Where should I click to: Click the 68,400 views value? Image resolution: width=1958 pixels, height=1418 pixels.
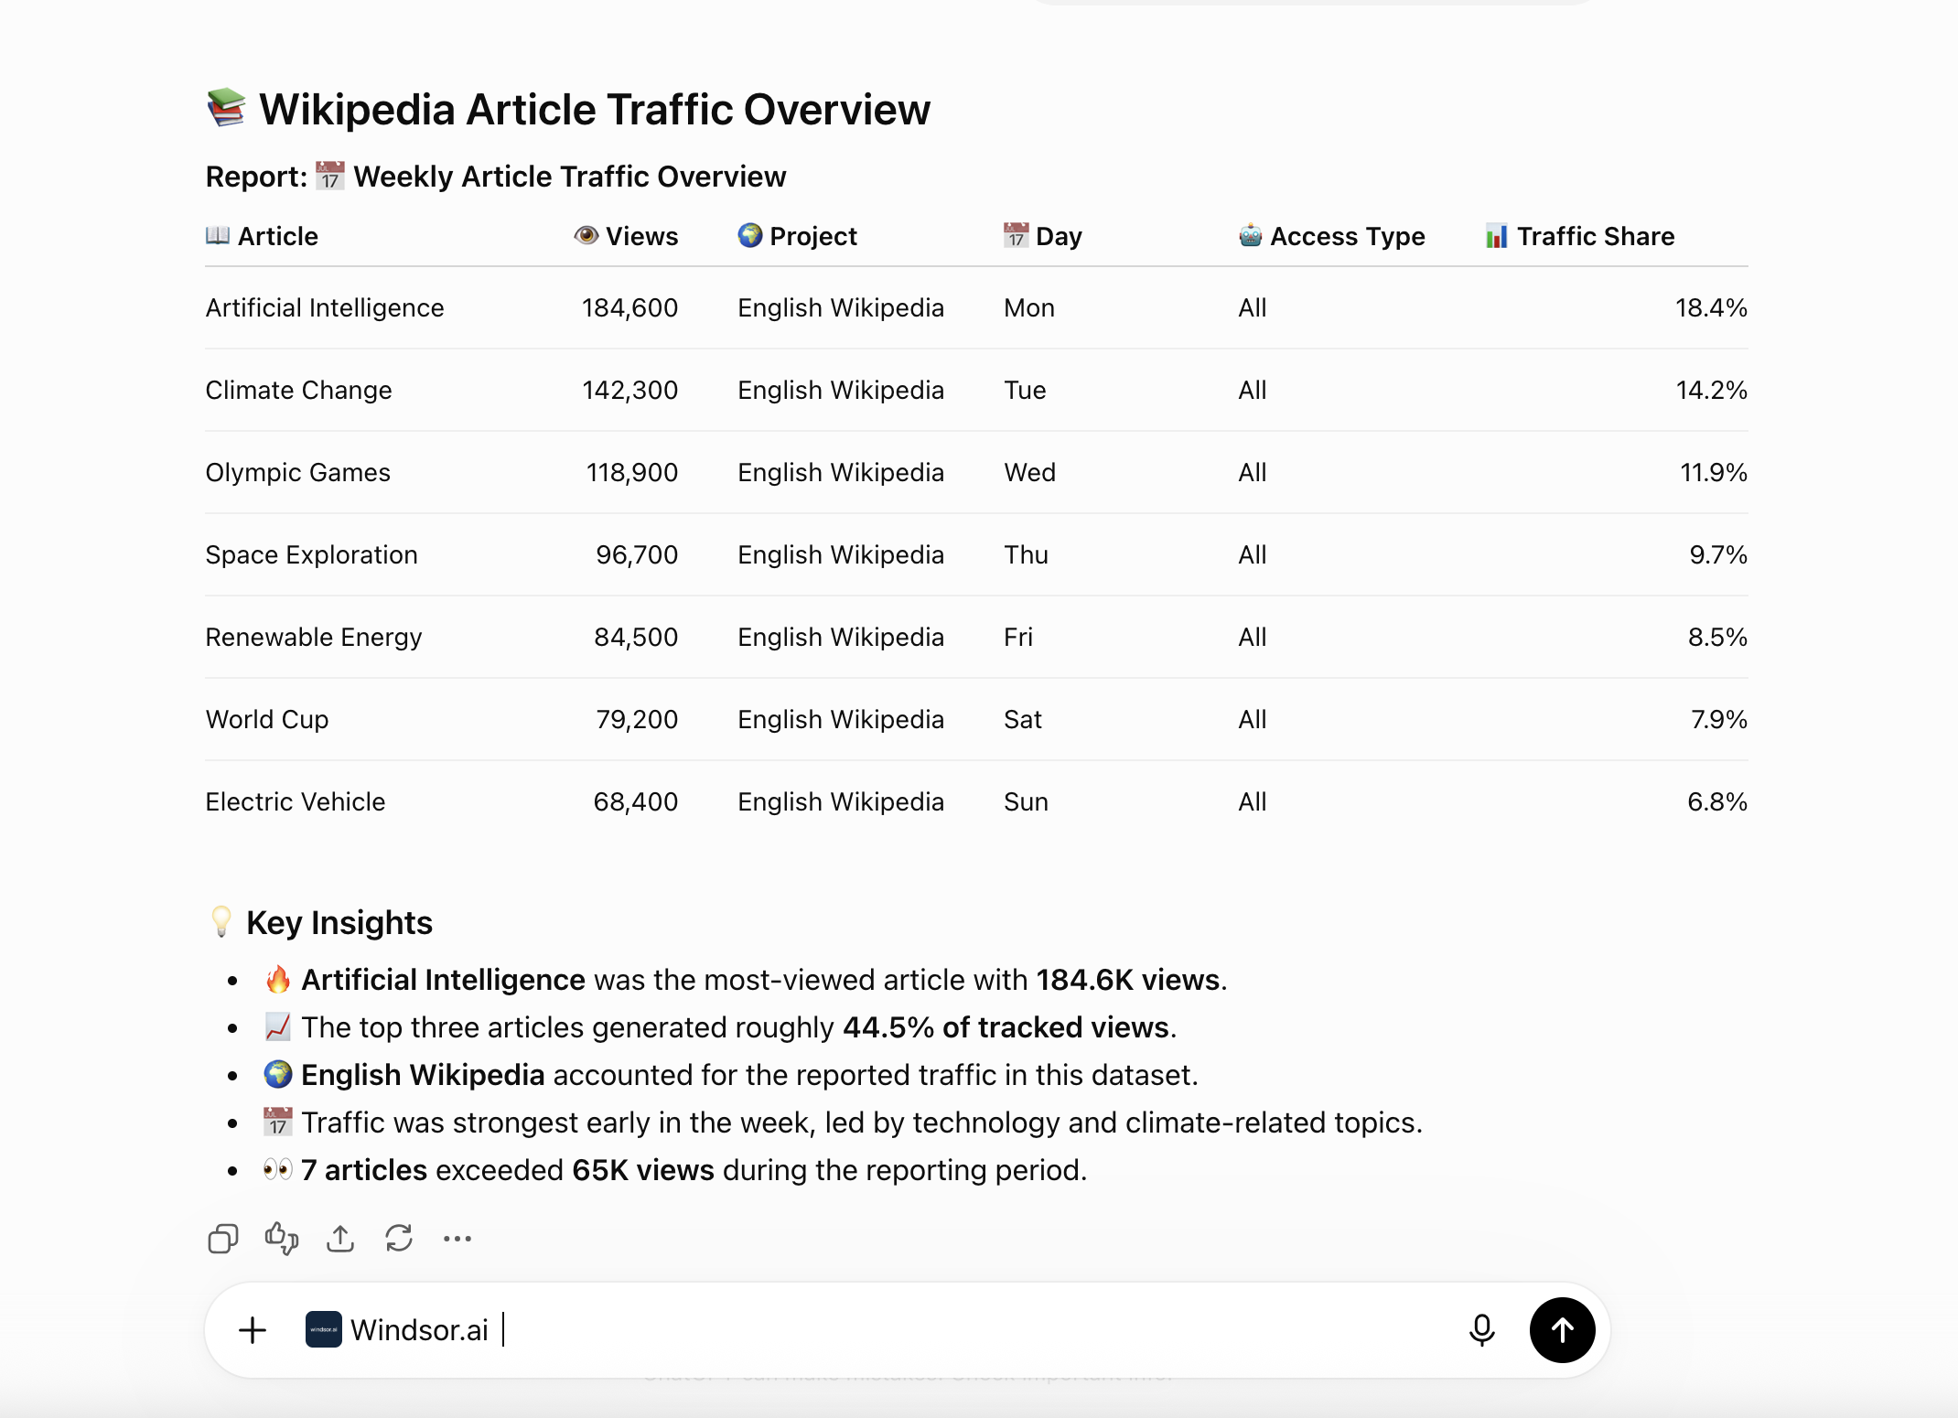tap(635, 802)
